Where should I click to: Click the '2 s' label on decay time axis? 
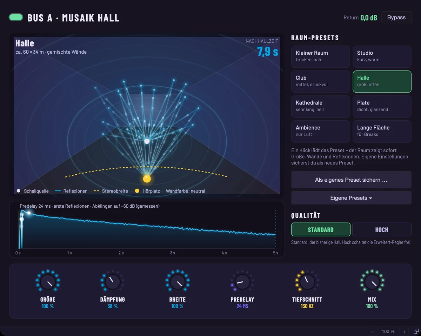tap(121, 253)
